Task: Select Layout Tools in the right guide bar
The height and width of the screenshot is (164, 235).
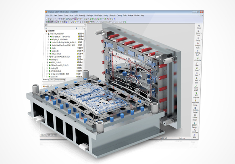Action: pos(198,33)
